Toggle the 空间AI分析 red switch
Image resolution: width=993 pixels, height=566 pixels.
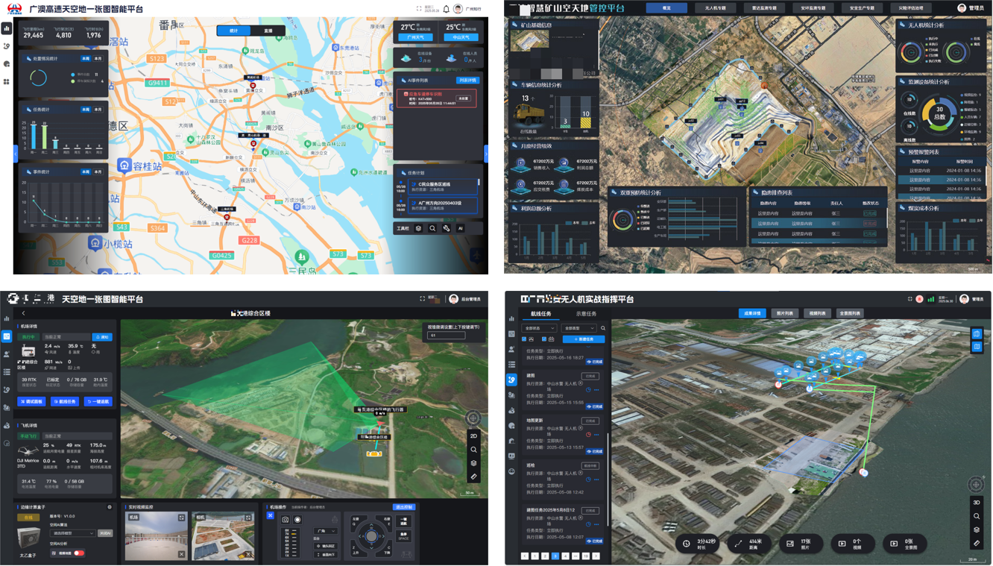pyautogui.click(x=78, y=553)
